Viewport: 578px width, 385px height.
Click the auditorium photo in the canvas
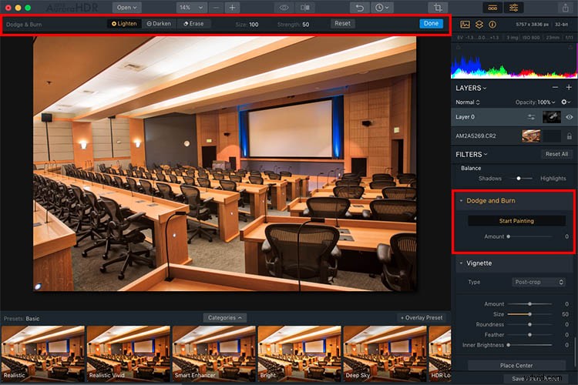[225, 163]
